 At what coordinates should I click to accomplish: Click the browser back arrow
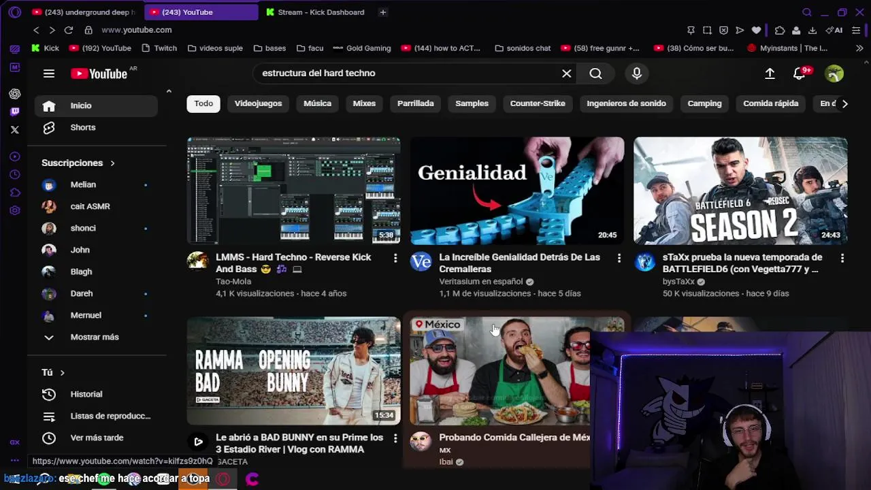tap(36, 30)
